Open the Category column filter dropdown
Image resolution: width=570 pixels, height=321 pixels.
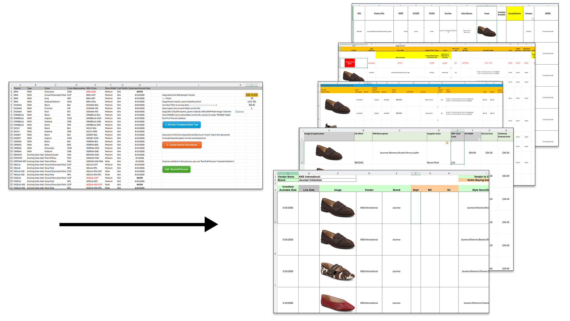pyautogui.click(x=533, y=19)
